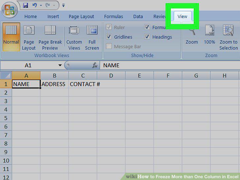Open the Review tab

coord(160,16)
